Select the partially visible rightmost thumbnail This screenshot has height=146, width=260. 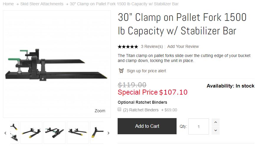coord(97,132)
